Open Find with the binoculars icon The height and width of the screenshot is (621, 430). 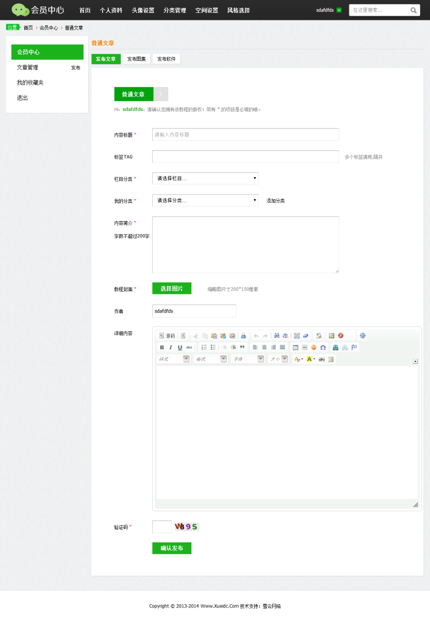tap(276, 336)
